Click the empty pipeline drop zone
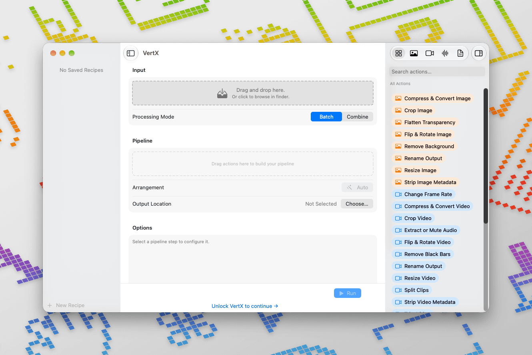This screenshot has width=532, height=355. tap(253, 164)
